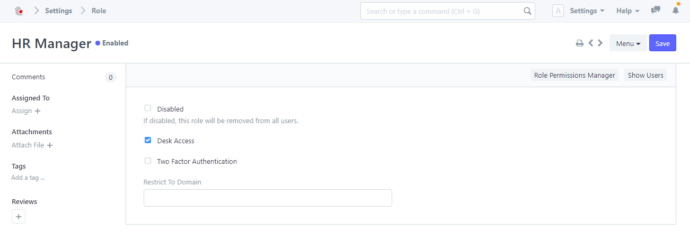Open the notifications bell icon
The width and height of the screenshot is (690, 232).
pyautogui.click(x=676, y=11)
